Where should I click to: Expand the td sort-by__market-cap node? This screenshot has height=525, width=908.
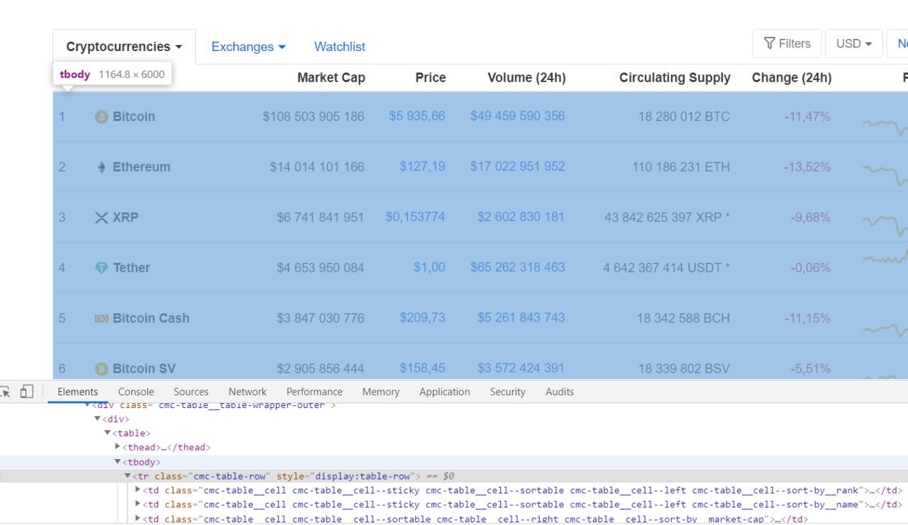click(x=138, y=519)
